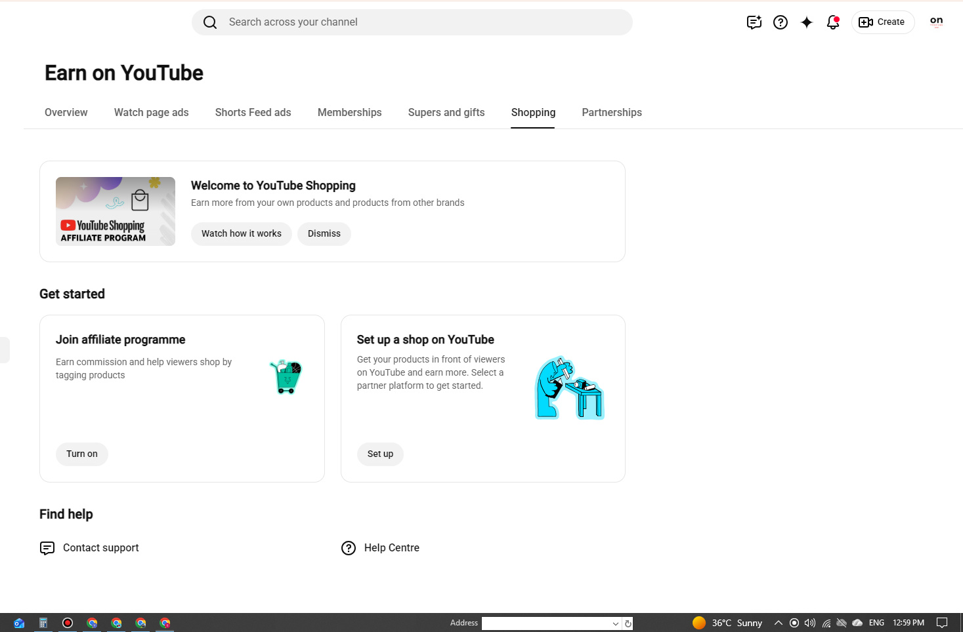Click the magnifying glass search icon
The height and width of the screenshot is (632, 963).
(x=210, y=22)
